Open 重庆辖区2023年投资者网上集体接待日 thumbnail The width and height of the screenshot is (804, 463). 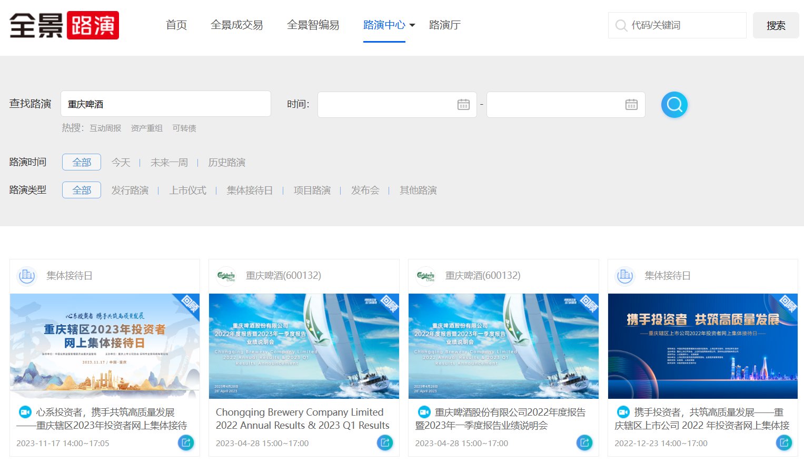[x=105, y=346]
